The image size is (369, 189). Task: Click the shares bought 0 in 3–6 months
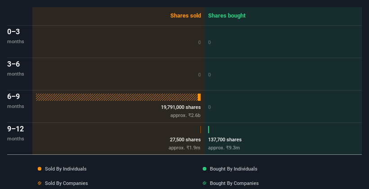[x=209, y=75]
